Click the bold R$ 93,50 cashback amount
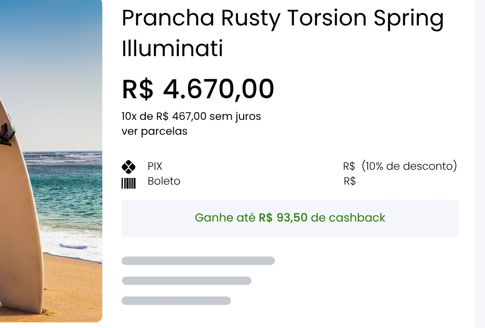This screenshot has height=328, width=485. tap(283, 218)
